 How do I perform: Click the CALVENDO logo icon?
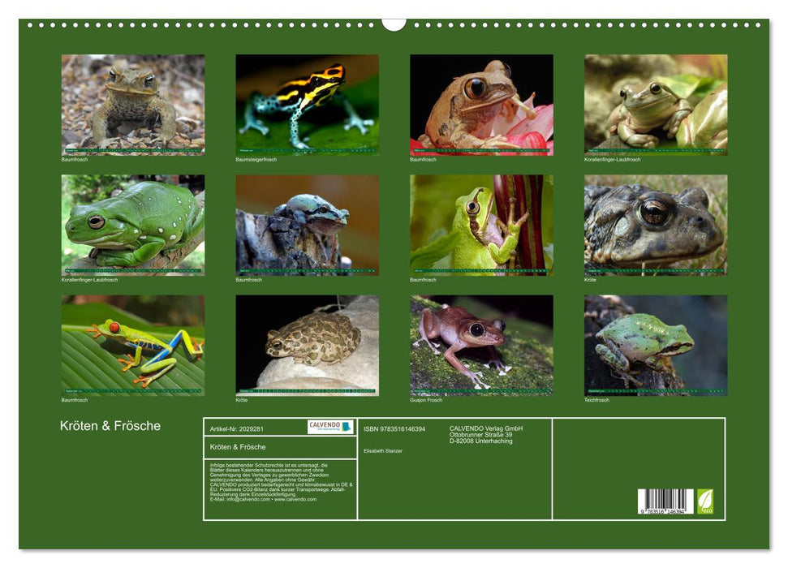pos(329,426)
